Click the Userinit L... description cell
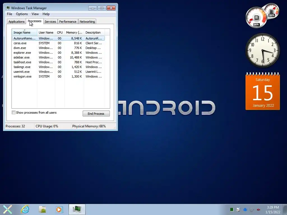Image resolution: width=287 pixels, height=215 pixels. [x=93, y=72]
